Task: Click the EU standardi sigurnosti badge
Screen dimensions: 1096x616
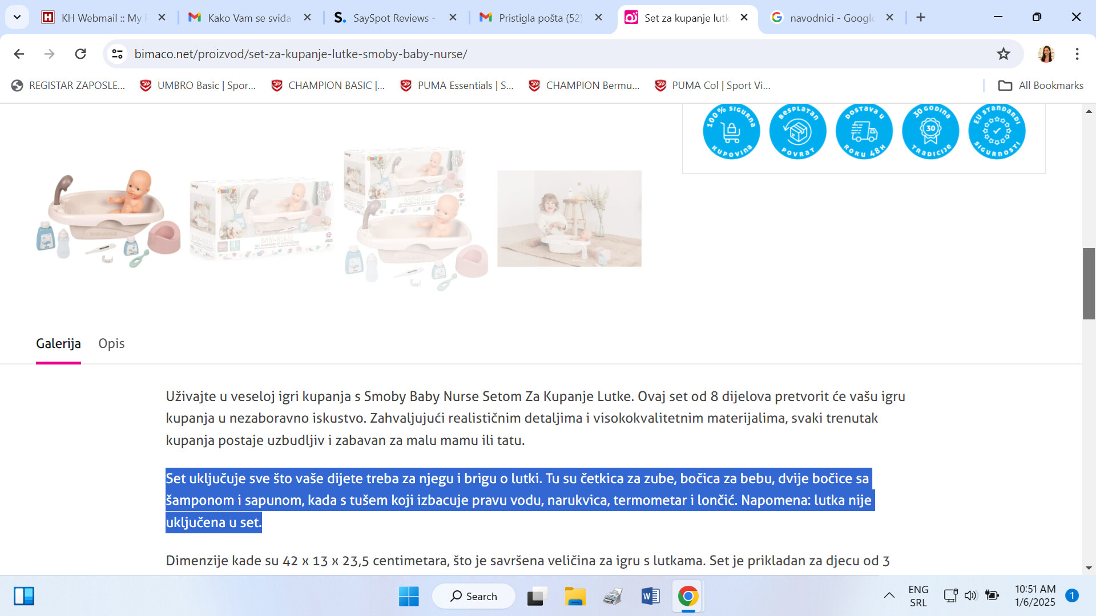Action: tap(997, 131)
